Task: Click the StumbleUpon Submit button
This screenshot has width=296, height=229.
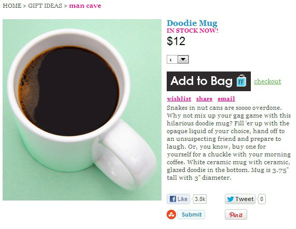Action: 191,214
